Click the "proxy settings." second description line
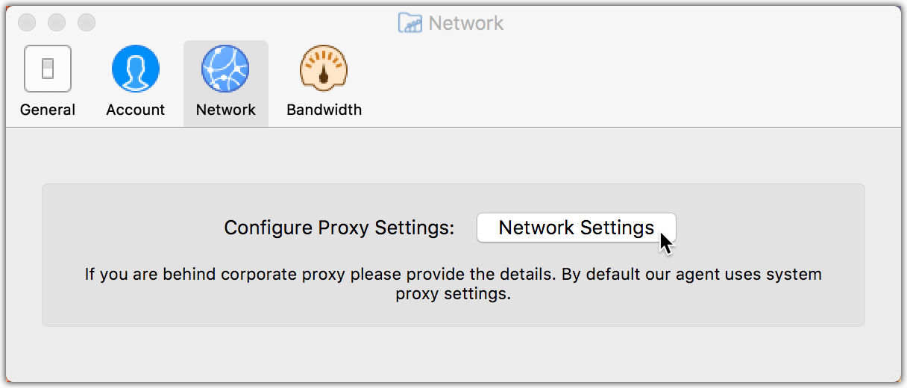 pos(453,294)
